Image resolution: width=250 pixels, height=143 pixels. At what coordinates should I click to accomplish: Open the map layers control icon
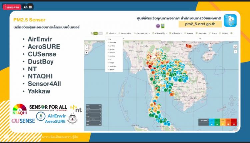pos(235,47)
